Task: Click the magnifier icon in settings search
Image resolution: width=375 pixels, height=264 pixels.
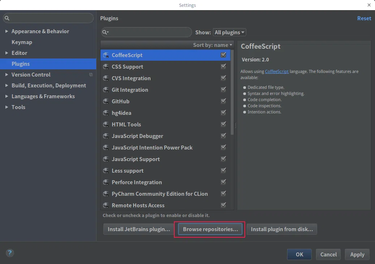Action: (7, 18)
